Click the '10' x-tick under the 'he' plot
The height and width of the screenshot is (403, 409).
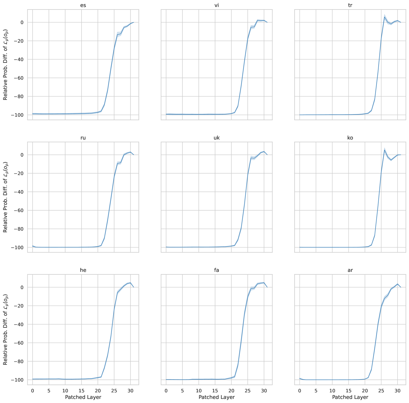(65, 390)
